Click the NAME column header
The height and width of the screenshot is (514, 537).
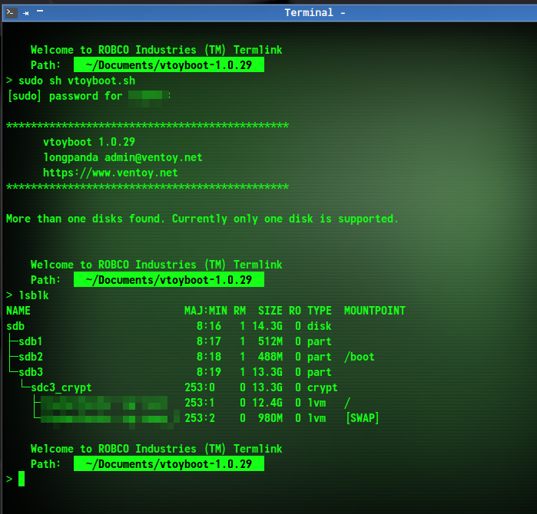tap(18, 311)
